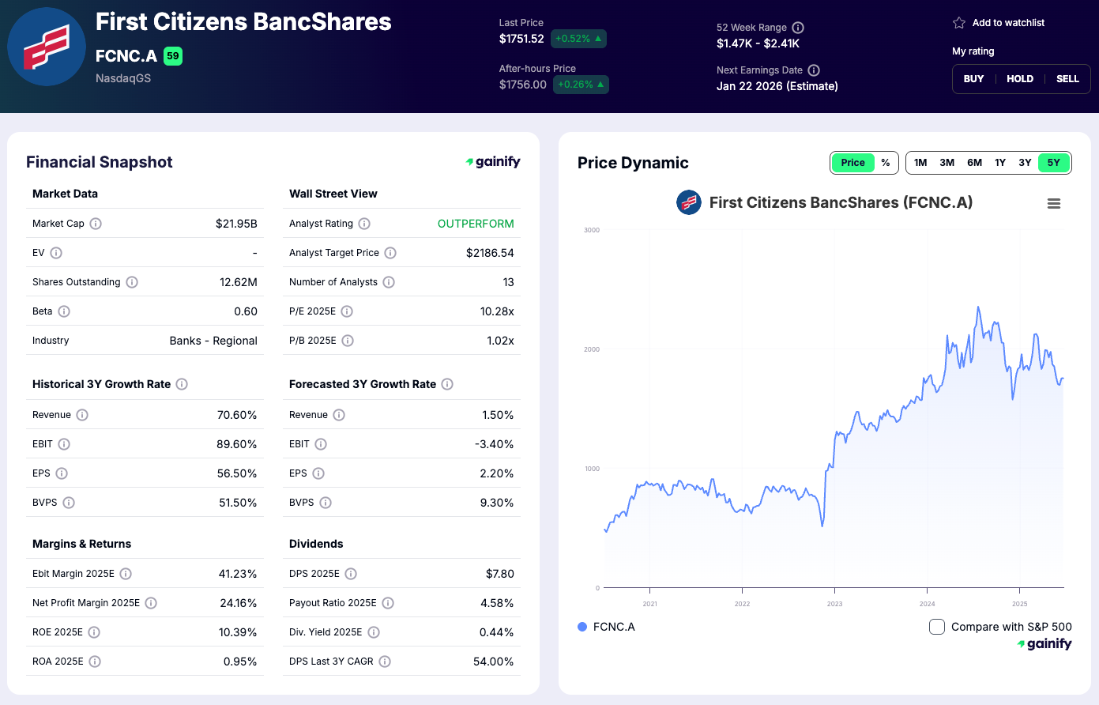Switch to the 1M timeframe

point(920,162)
